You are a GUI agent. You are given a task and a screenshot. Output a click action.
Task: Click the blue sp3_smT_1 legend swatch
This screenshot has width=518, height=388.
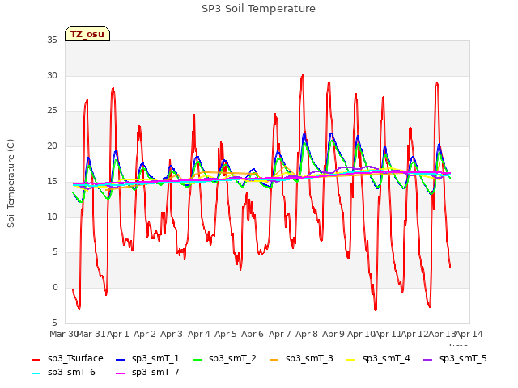pyautogui.click(x=121, y=359)
